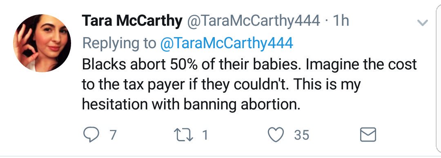Click the retweet count 1
441x158 pixels.
coord(205,135)
